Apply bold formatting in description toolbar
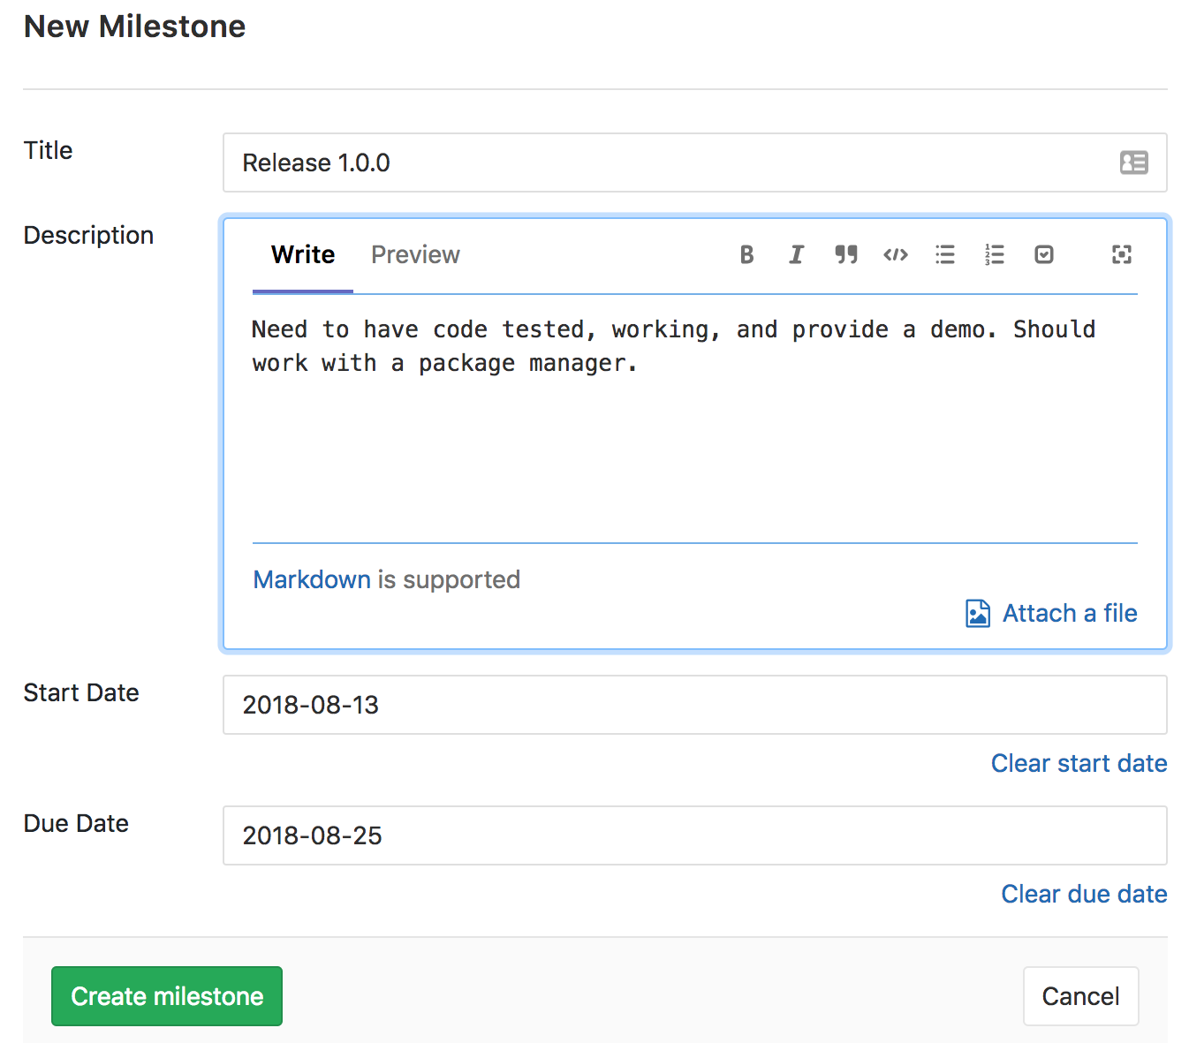The image size is (1189, 1043). 746,255
